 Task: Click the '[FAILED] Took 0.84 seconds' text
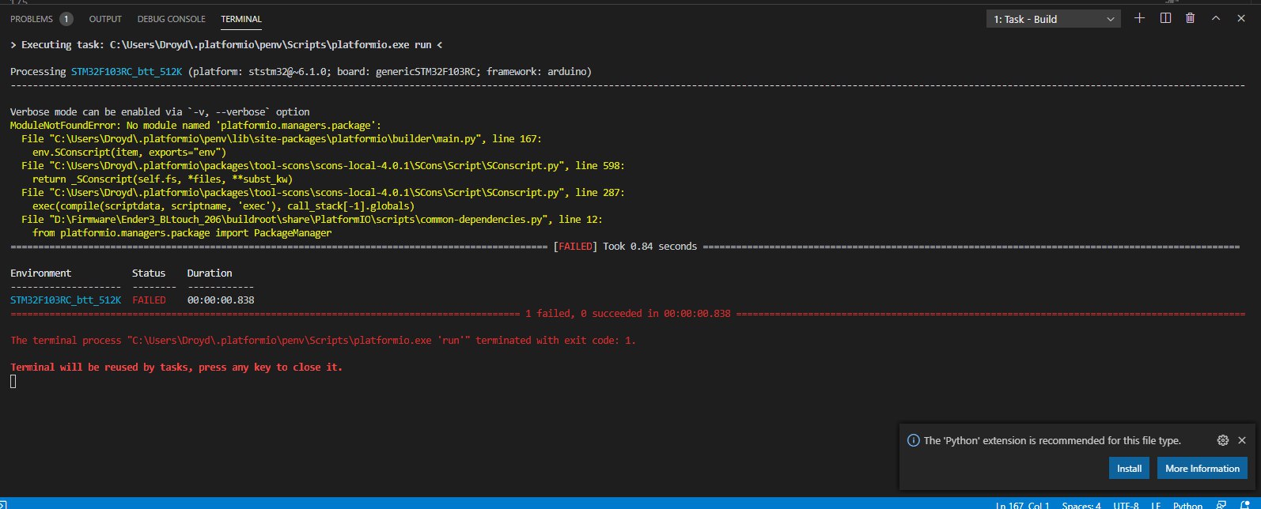click(625, 247)
